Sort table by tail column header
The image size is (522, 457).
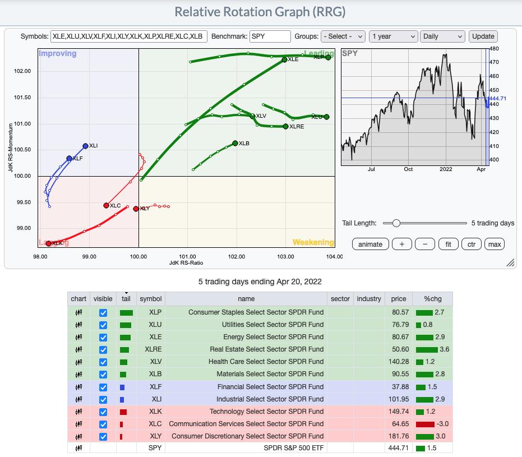pos(126,299)
